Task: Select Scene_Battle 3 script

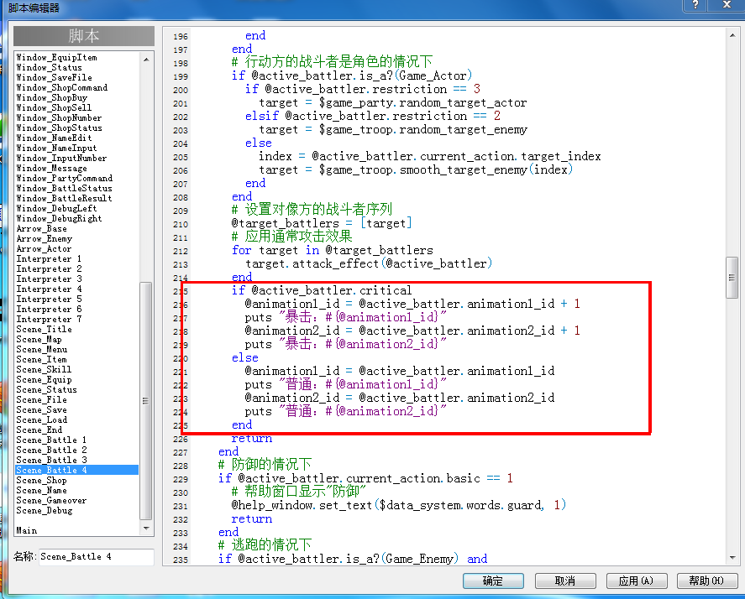Action: click(x=51, y=460)
